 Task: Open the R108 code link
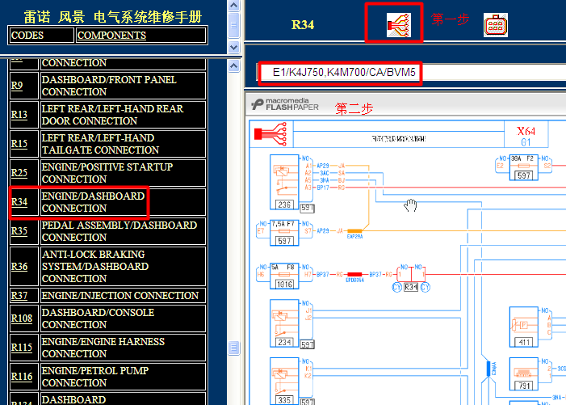point(22,319)
